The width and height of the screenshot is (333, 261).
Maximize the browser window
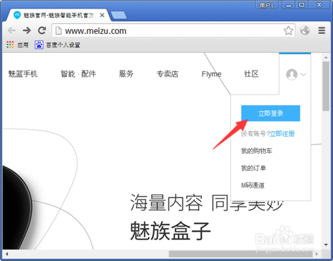[x=302, y=5]
